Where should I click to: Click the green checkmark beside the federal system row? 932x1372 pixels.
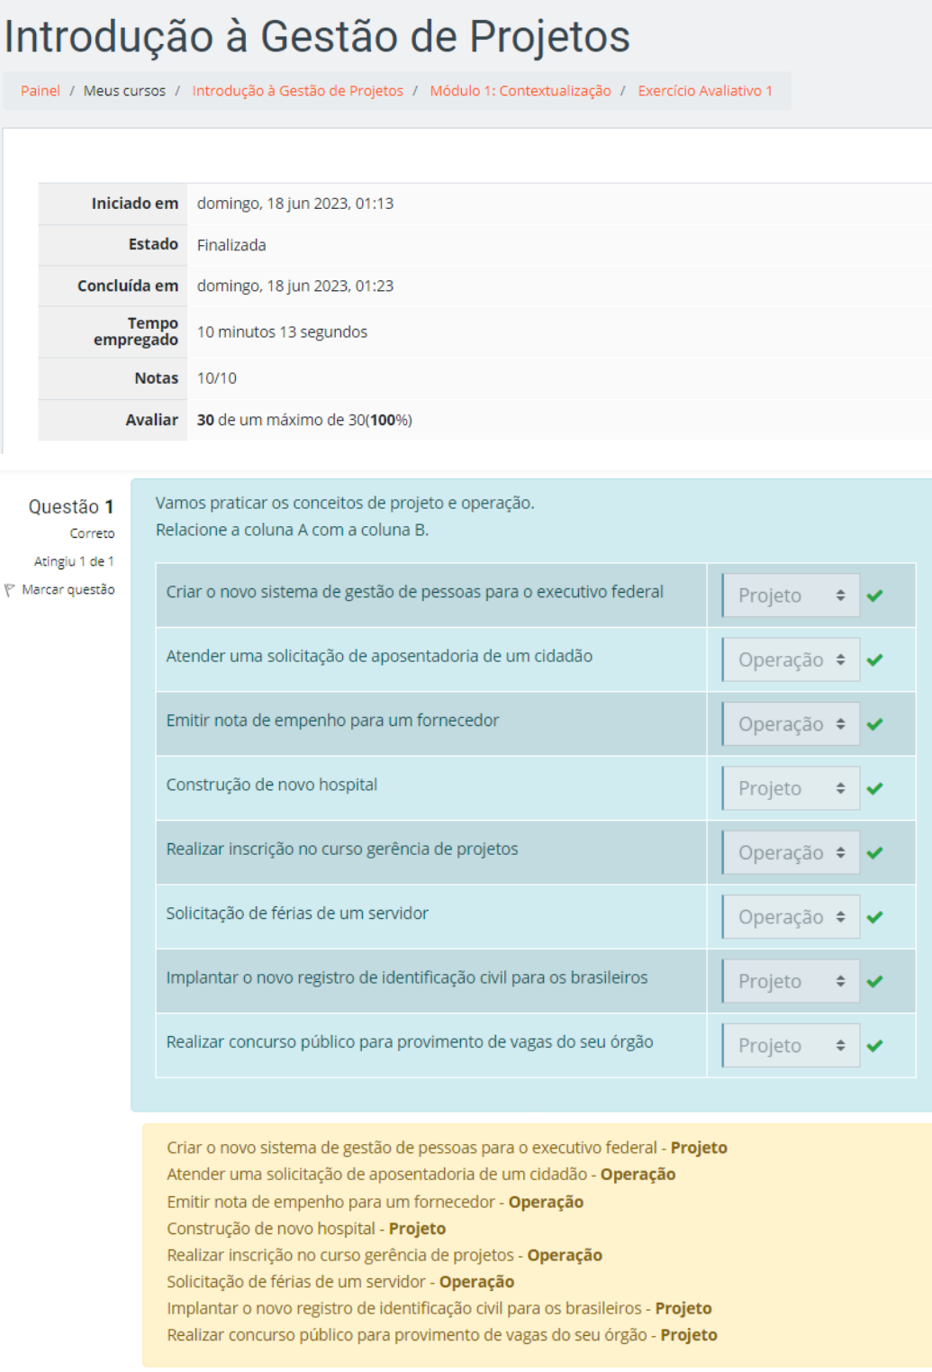pyautogui.click(x=874, y=595)
